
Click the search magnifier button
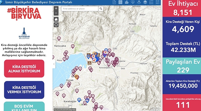point(101,9)
